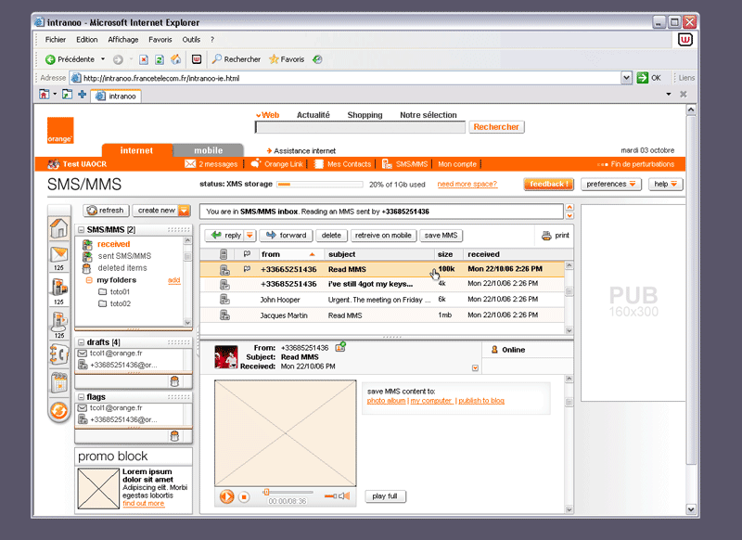Toggle flag on first message row

(x=247, y=269)
